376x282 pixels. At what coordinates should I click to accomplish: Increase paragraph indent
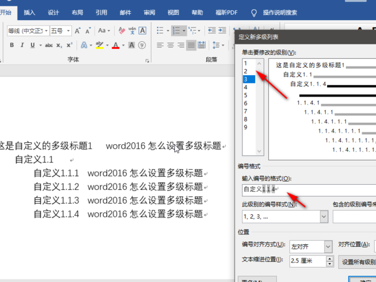(222, 31)
